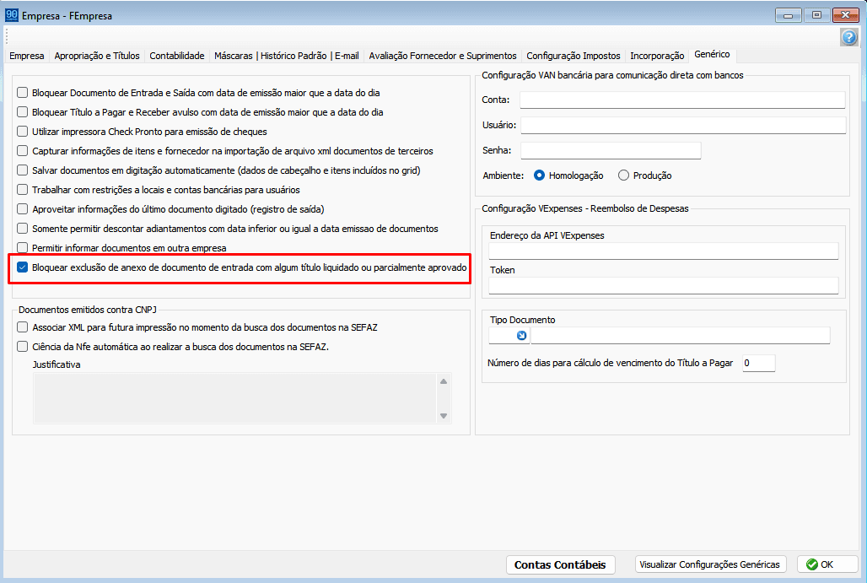The height and width of the screenshot is (583, 867).
Task: Toggle Trabalhar com restrições a locais checkbox
Action: click(x=22, y=189)
